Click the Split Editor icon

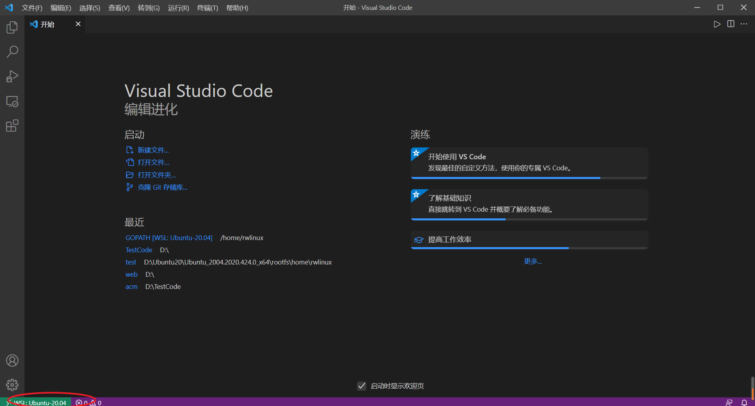click(x=731, y=24)
